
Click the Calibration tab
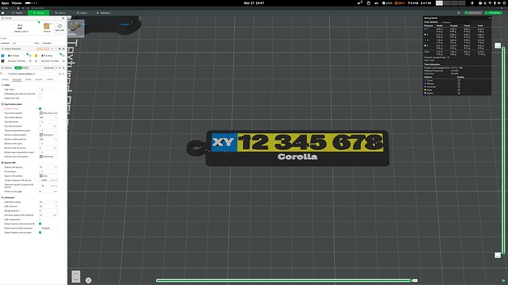pos(103,13)
